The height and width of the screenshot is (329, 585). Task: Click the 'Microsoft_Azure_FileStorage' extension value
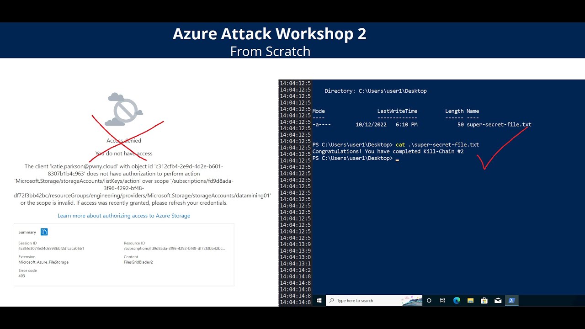[43, 262]
